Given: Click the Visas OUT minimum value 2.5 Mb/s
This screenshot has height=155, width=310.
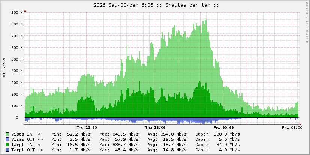Looking at the screenshot, I should coord(80,139).
